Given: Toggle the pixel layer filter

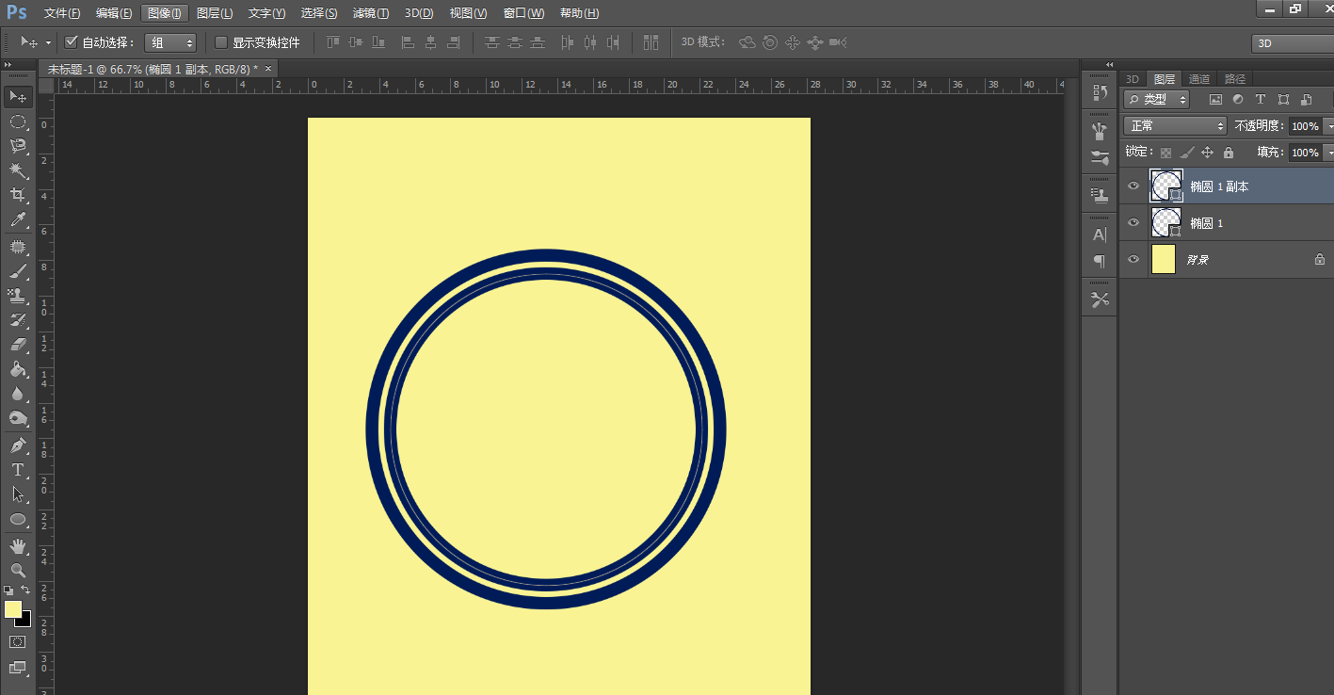Looking at the screenshot, I should pos(1215,99).
